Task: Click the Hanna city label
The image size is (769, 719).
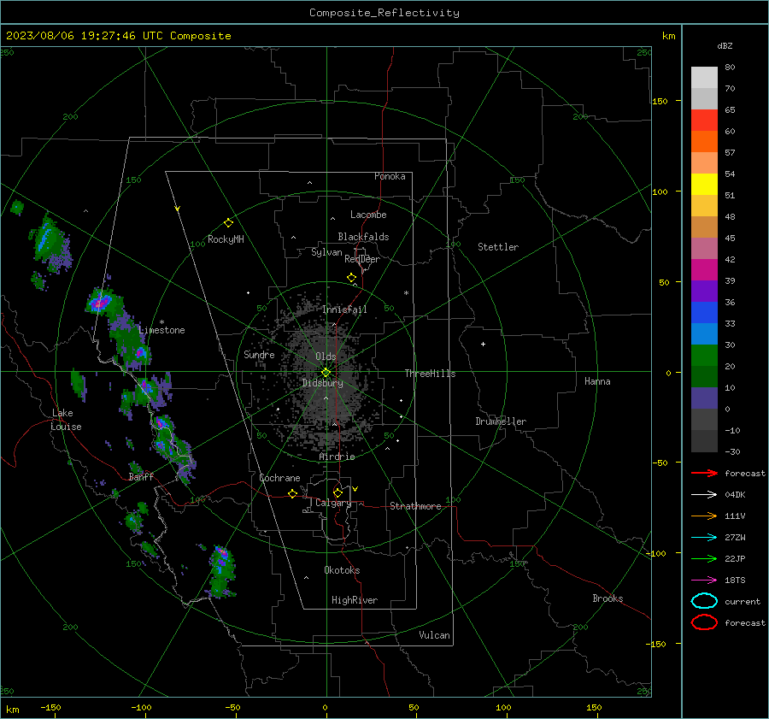Action: point(597,381)
